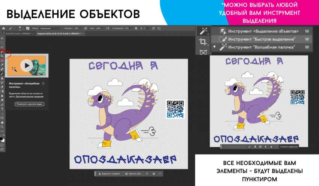Expand the smoothing 10% dropdown arrow

coord(132,28)
